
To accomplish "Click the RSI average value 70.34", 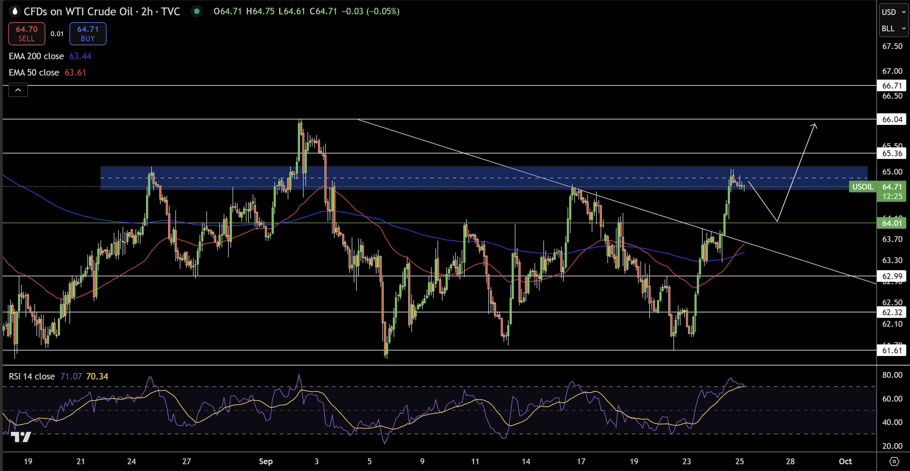I will point(97,376).
